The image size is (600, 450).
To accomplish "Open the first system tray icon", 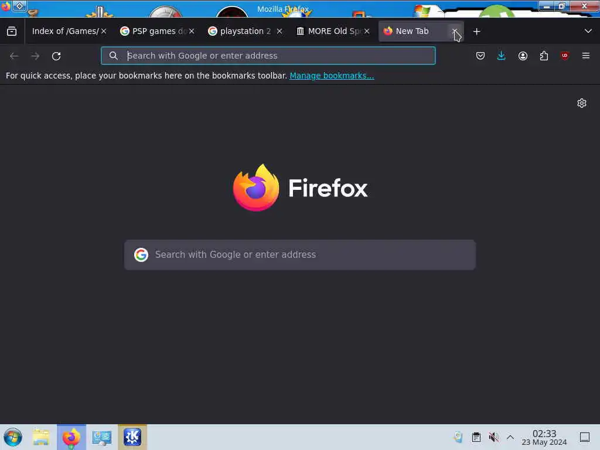I will click(x=458, y=437).
